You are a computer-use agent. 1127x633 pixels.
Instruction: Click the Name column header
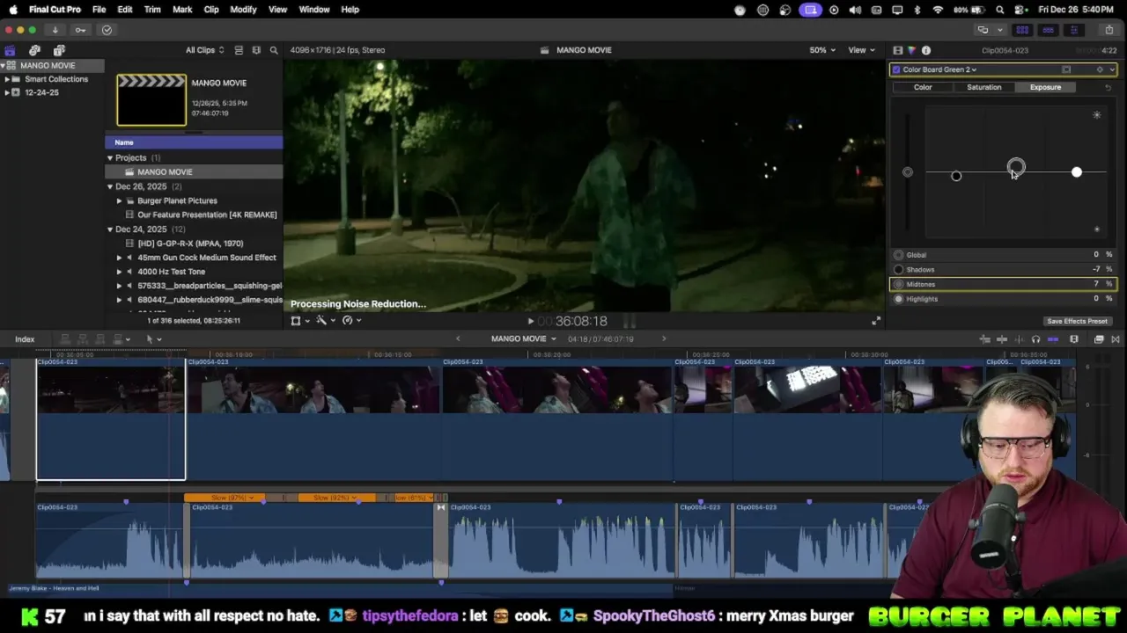click(194, 142)
